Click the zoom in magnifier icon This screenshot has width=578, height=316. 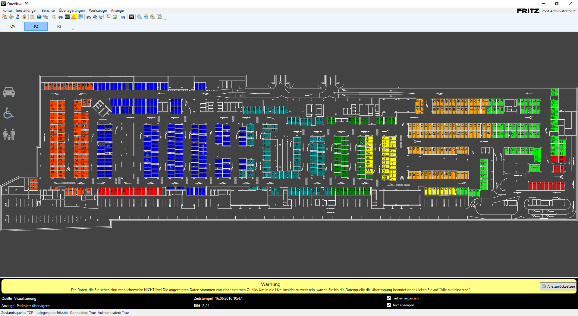(x=146, y=17)
